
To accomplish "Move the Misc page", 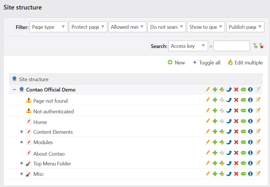I will coord(229,174).
